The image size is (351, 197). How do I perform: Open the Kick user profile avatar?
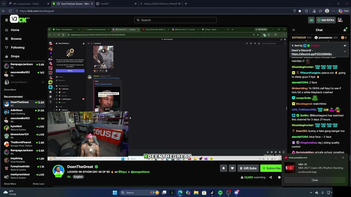[x=340, y=20]
